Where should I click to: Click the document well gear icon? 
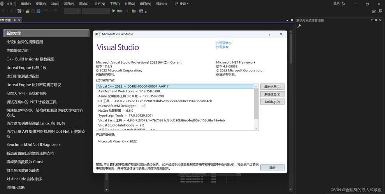point(292,20)
